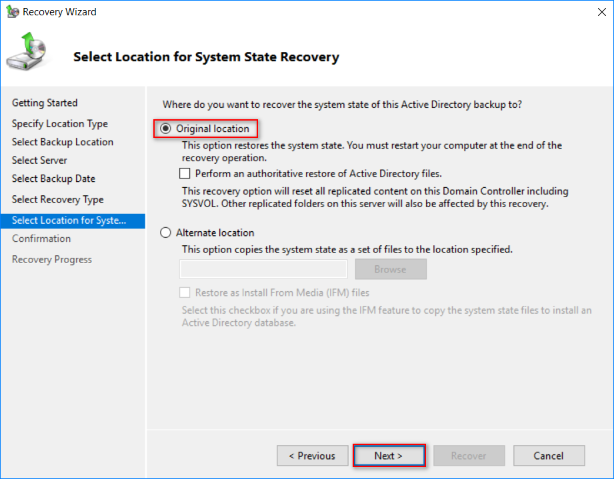The width and height of the screenshot is (614, 479).
Task: Click the Next button
Action: pos(389,456)
